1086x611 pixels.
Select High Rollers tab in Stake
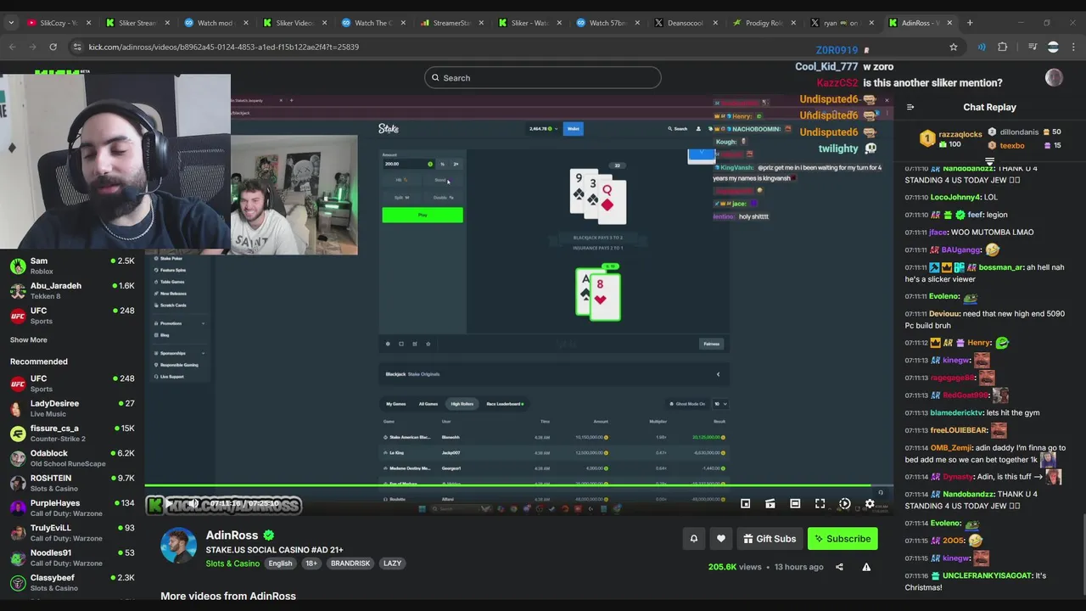point(462,404)
